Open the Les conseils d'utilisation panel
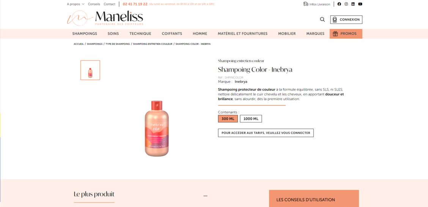Screen dimensions: 428x207 click(x=314, y=199)
